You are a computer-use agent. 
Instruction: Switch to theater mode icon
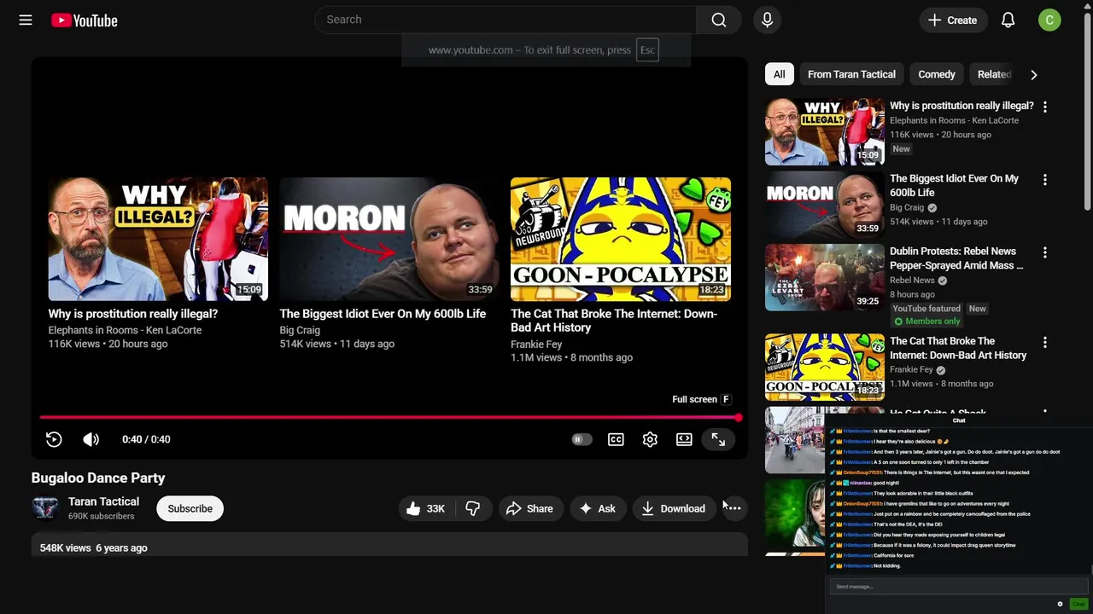tap(684, 439)
